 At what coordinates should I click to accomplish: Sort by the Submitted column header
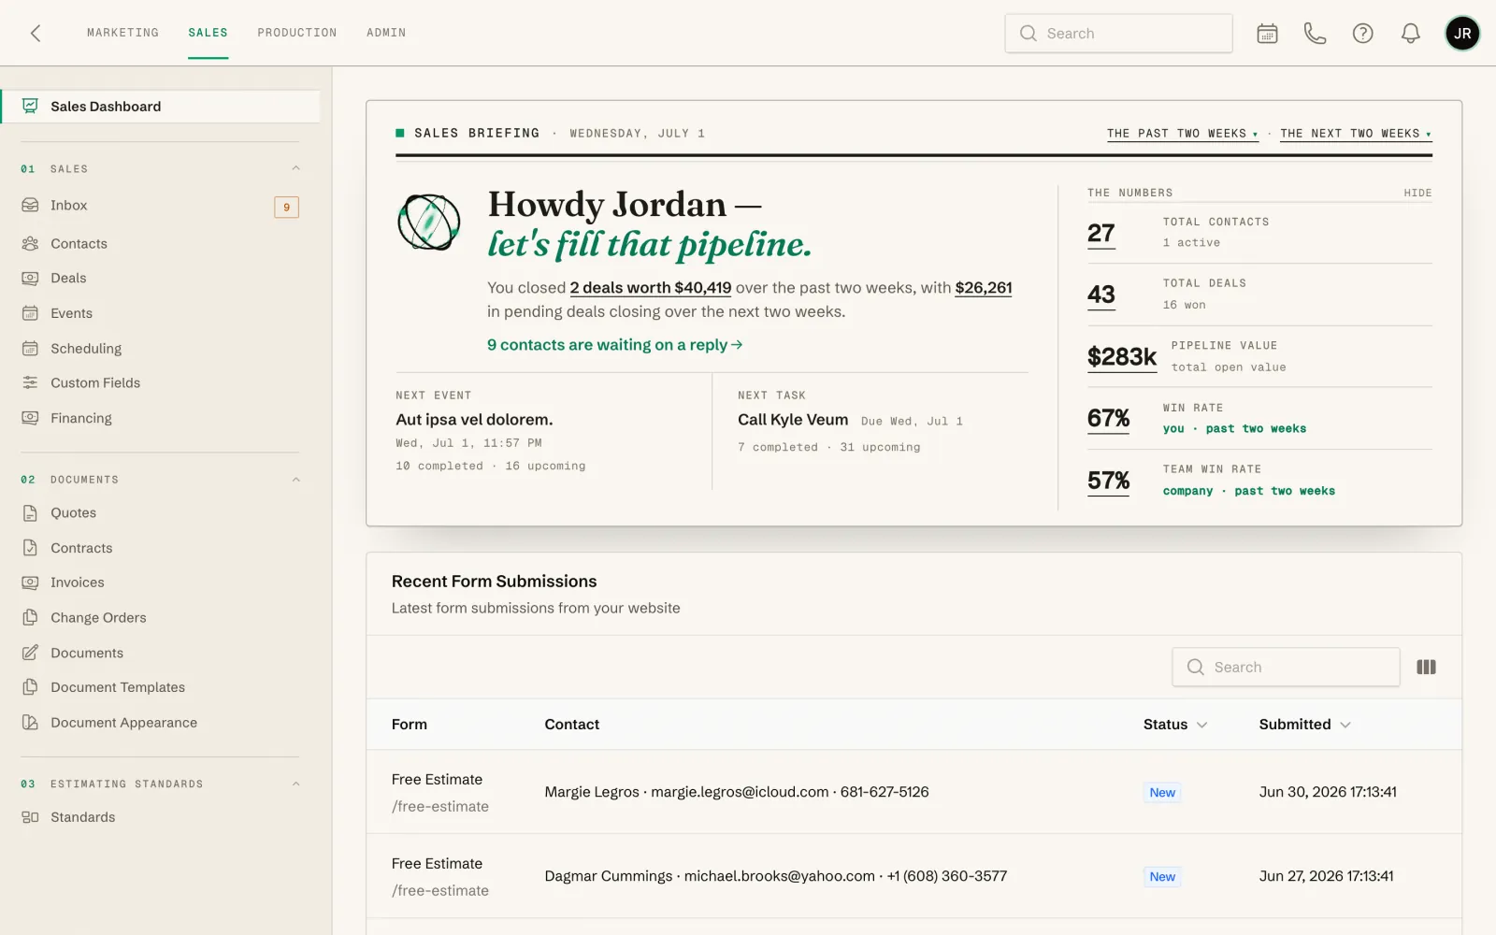tap(1304, 725)
